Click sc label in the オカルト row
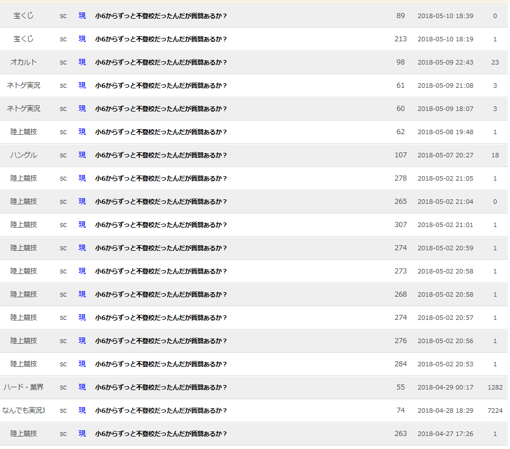Screen dimensions: 510x449 click(63, 62)
